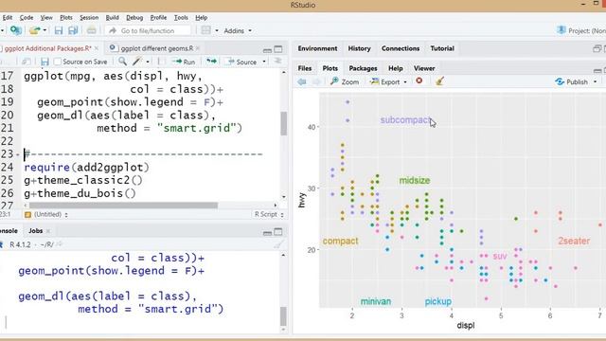
Task: Save the script in editor toolbar
Action: pyautogui.click(x=45, y=62)
